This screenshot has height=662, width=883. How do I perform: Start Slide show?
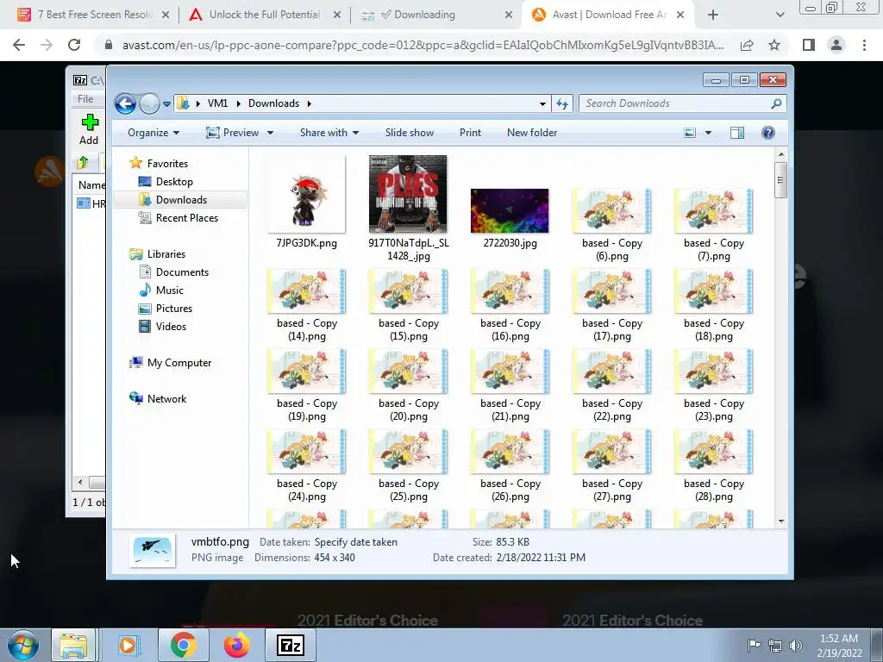click(x=410, y=133)
